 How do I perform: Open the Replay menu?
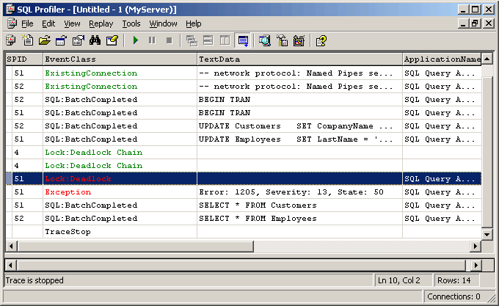point(101,24)
